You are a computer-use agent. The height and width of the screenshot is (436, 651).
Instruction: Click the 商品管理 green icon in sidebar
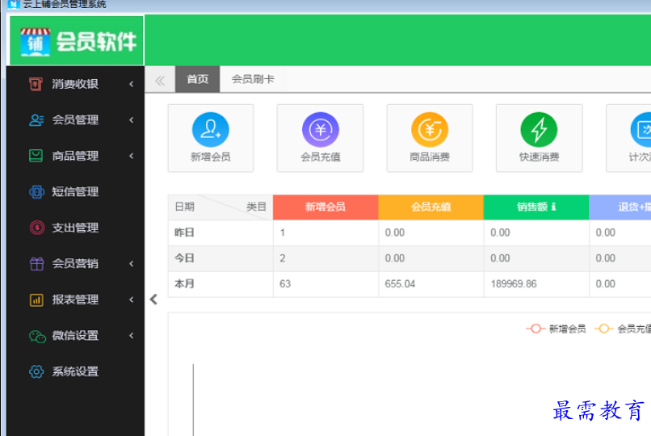click(x=36, y=156)
